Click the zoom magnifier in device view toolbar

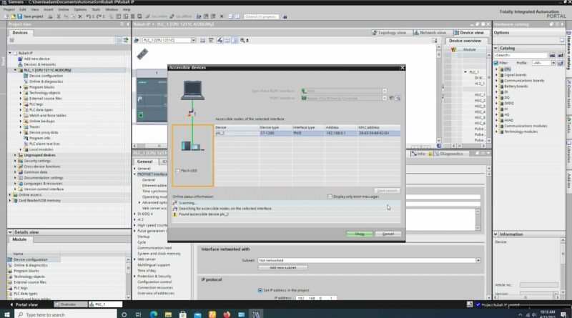pyautogui.click(x=242, y=40)
